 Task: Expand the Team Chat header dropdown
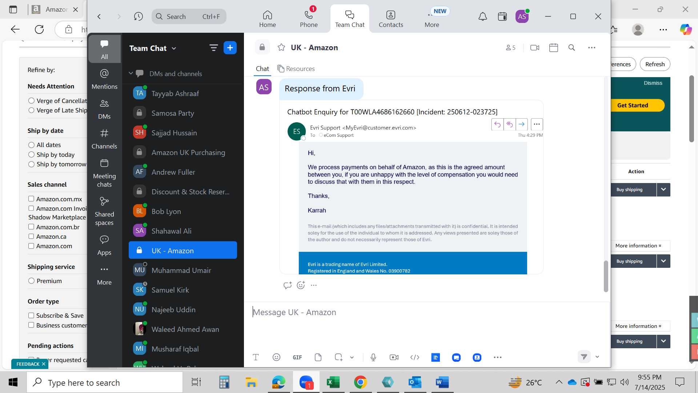tap(174, 48)
